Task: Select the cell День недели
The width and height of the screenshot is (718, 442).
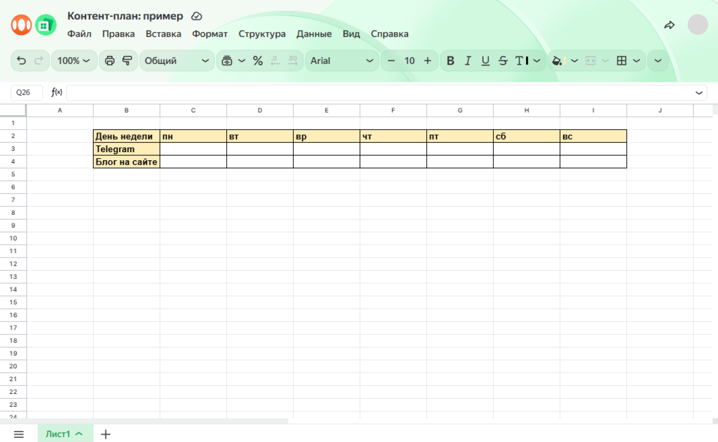Action: [126, 136]
